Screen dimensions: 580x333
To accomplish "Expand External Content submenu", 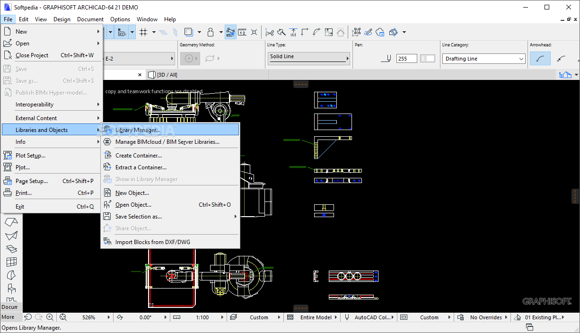I will (x=52, y=118).
